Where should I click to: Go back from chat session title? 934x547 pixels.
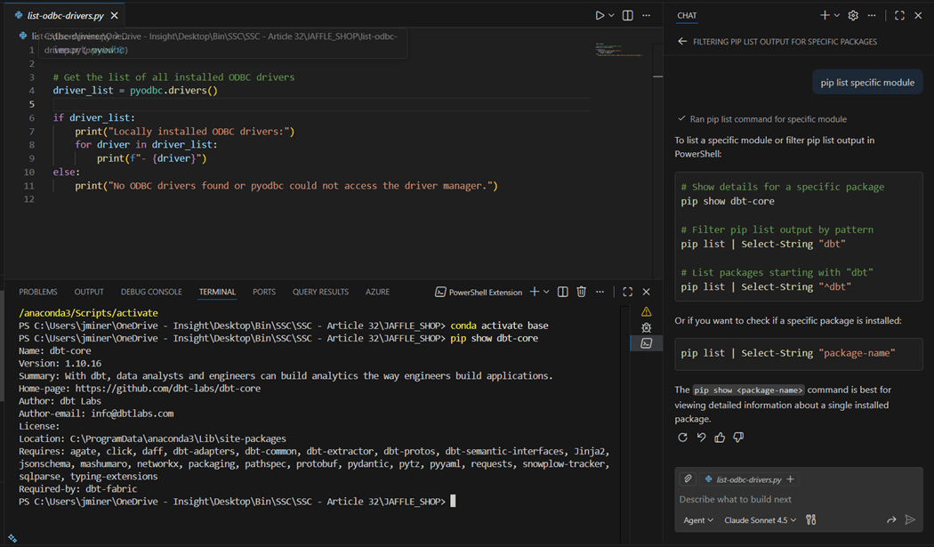682,42
